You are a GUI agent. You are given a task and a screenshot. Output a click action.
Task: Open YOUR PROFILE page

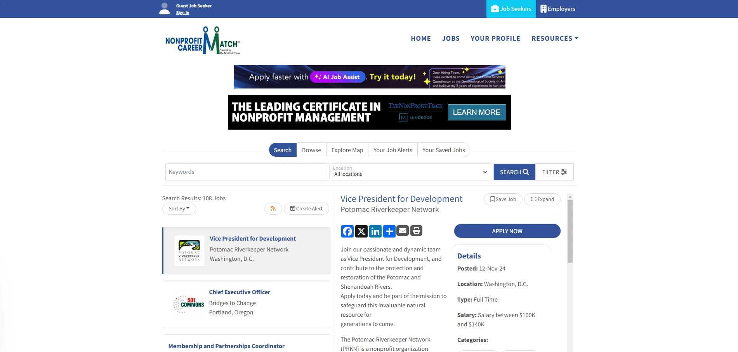495,38
